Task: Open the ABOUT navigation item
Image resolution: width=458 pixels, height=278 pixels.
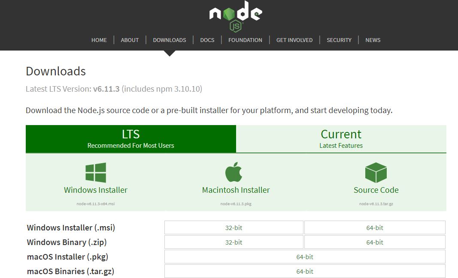Action: (x=130, y=40)
